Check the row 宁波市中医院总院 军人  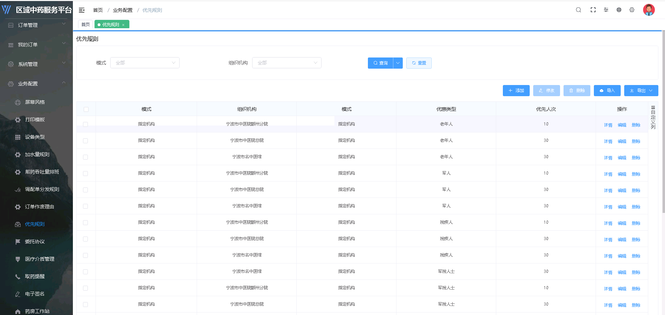click(85, 190)
